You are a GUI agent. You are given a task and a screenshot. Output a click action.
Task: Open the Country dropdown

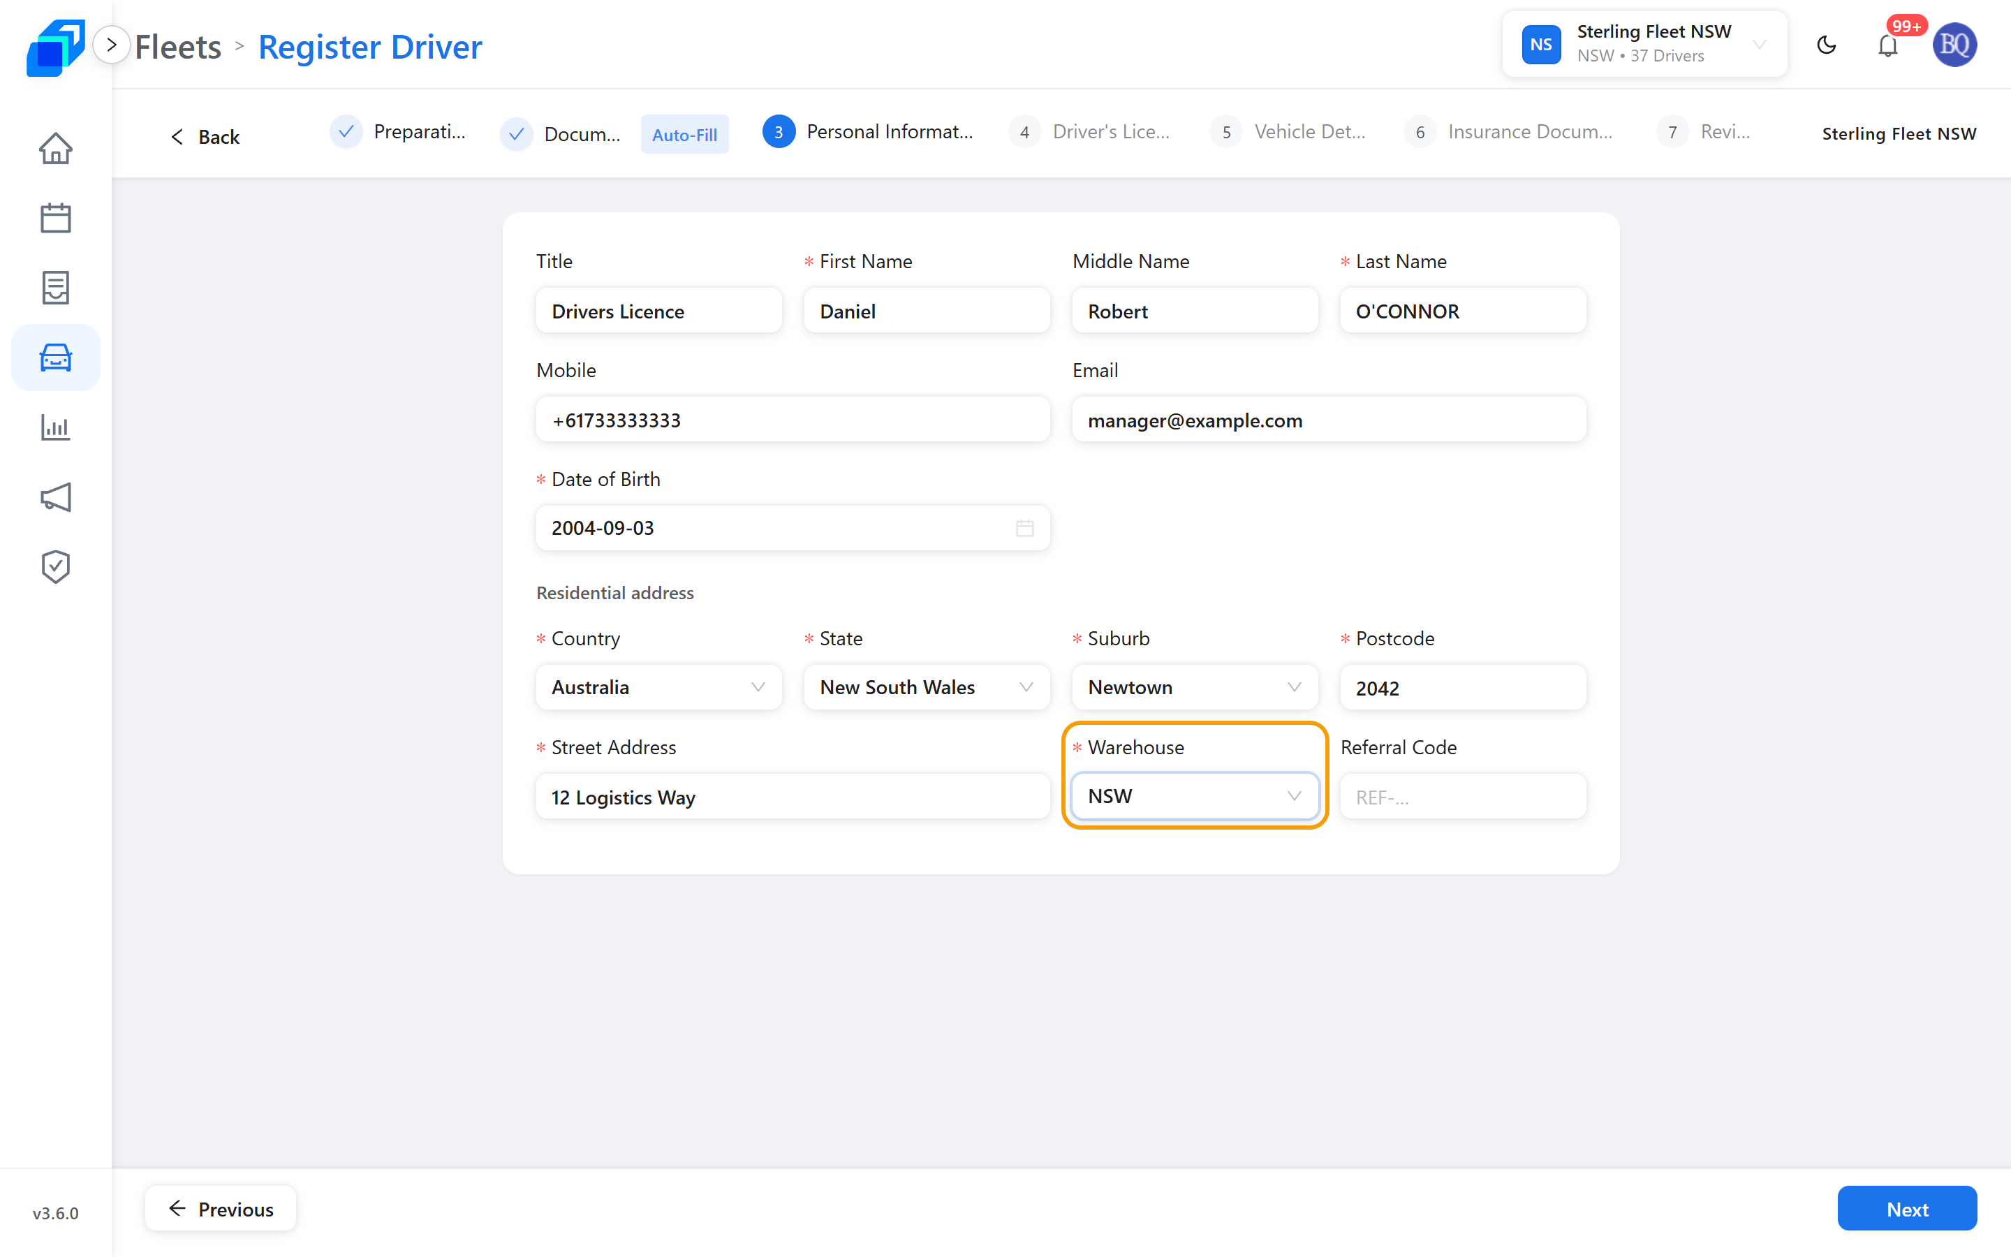pyautogui.click(x=659, y=688)
